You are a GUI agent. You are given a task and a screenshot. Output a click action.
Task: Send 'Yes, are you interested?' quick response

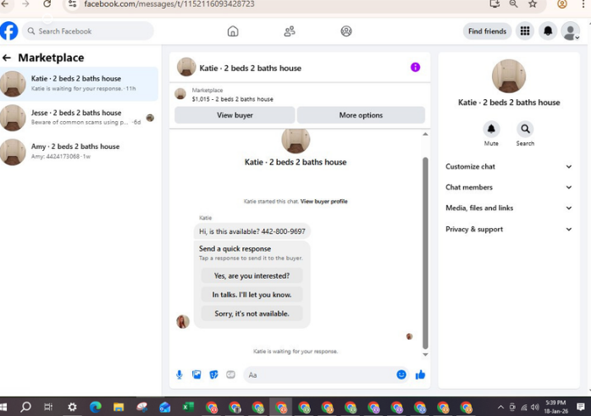[x=251, y=275]
